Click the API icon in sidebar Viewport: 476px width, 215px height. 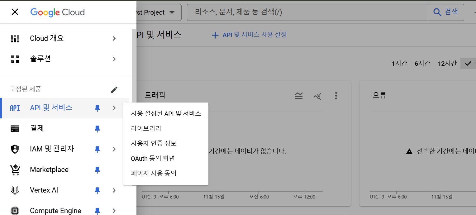click(x=15, y=108)
